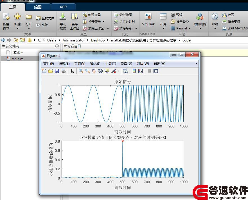Dock Figure 1 using the menu bar arrow
Image resolution: width=248 pixels, height=200 pixels.
[x=196, y=64]
